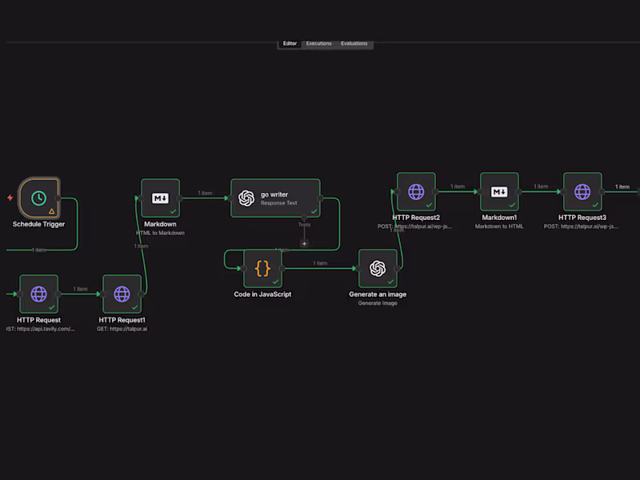Click the OpenAI icon on go writer node

[x=246, y=196]
